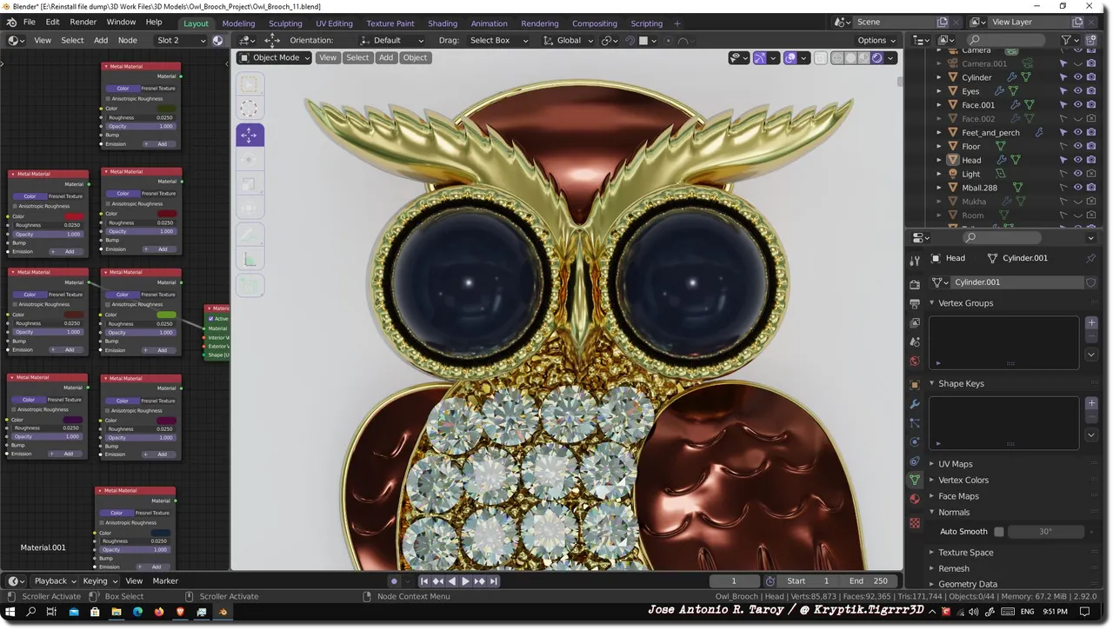Open the Drag Select Box dropdown

(497, 40)
